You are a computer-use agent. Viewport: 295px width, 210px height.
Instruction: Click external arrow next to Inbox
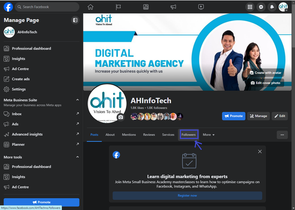click(x=77, y=113)
